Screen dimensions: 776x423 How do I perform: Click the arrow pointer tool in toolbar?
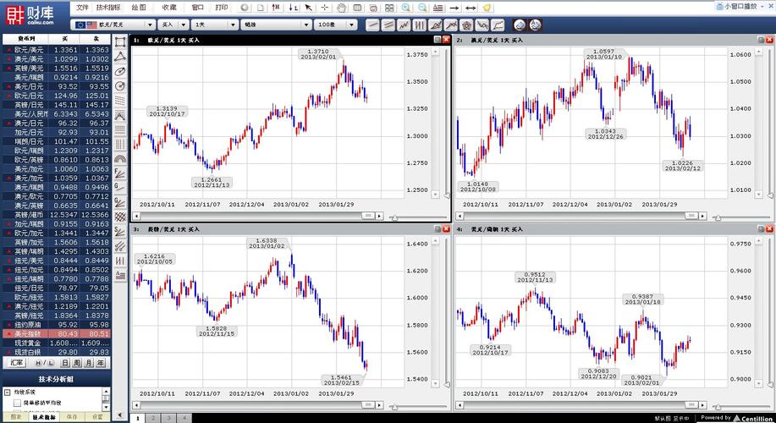click(x=308, y=8)
